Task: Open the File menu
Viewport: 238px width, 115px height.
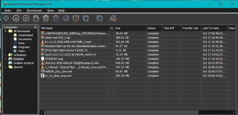Action: click(19, 10)
